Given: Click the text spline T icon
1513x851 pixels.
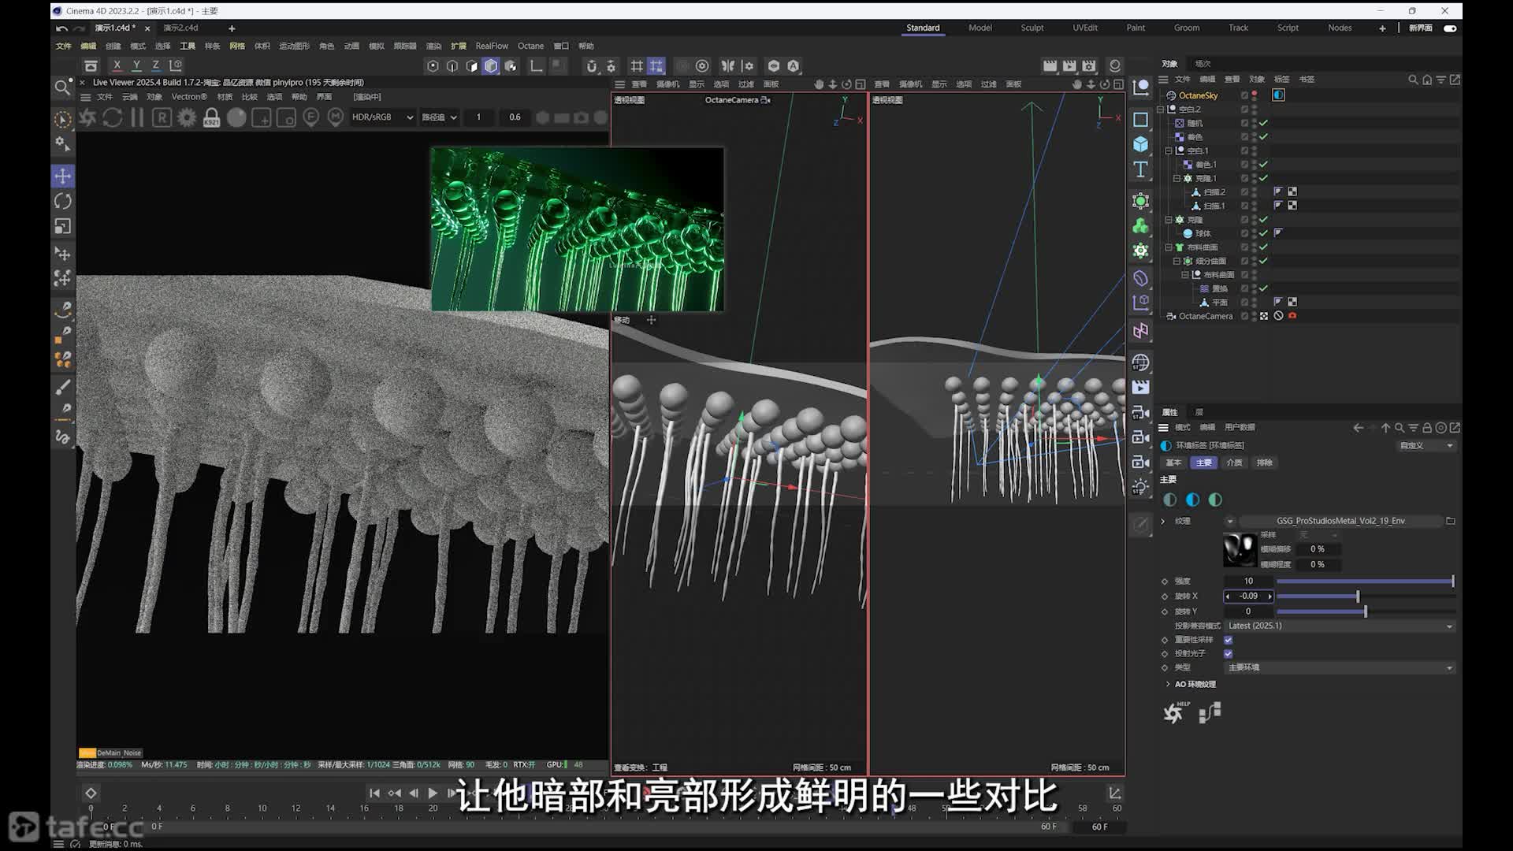Looking at the screenshot, I should point(1140,169).
